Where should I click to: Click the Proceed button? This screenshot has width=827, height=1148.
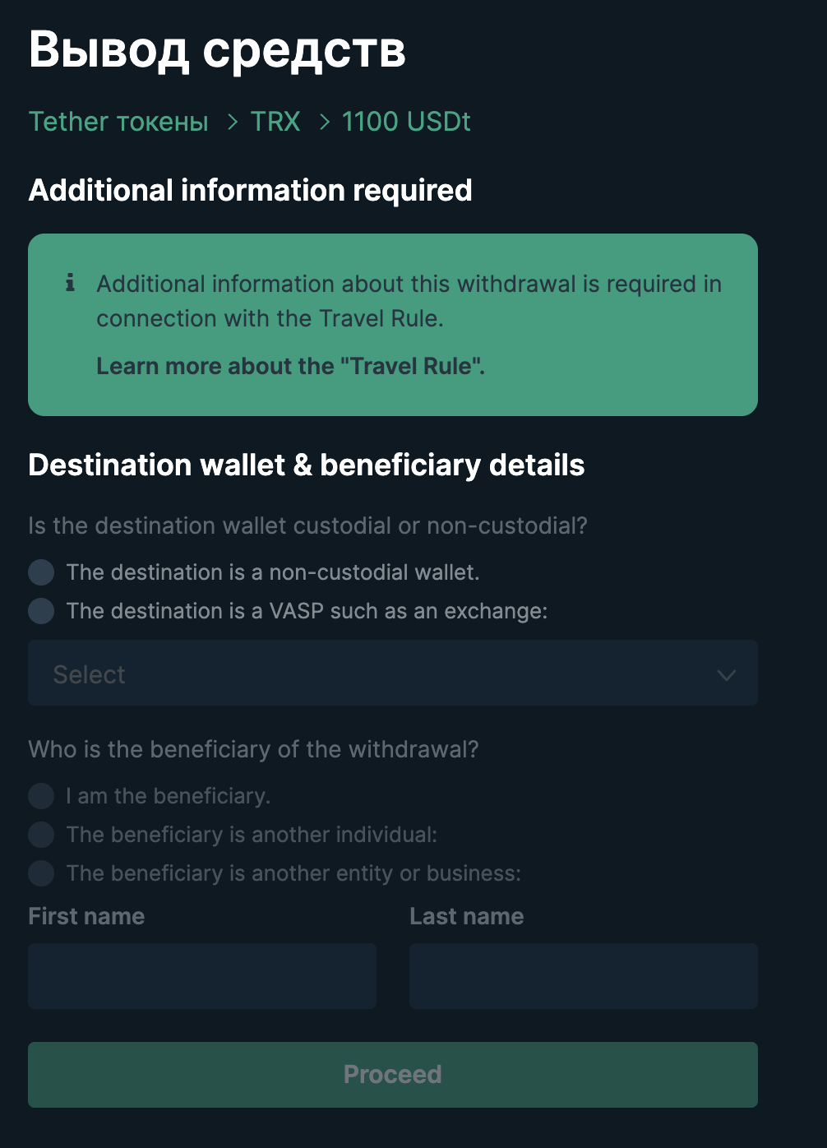coord(393,1075)
